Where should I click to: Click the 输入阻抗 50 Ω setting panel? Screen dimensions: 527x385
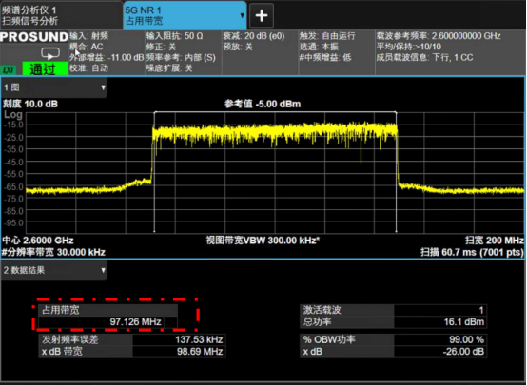(x=184, y=52)
